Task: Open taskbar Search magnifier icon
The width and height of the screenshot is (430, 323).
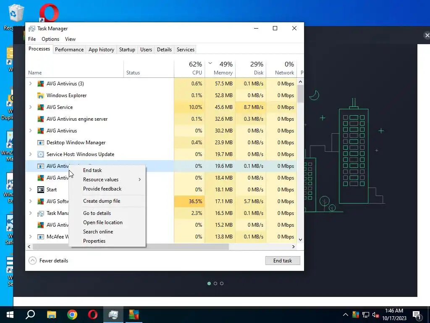Action: tap(30, 315)
